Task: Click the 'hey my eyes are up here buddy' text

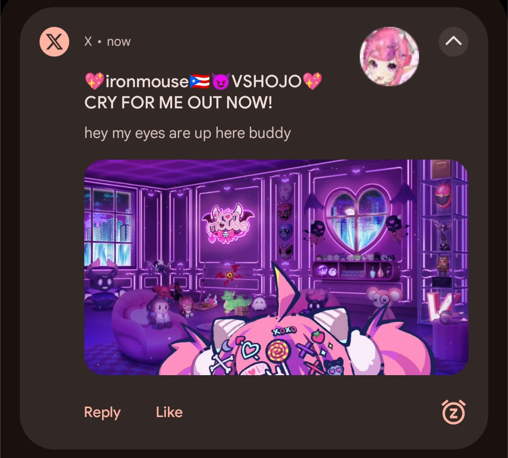Action: pos(188,133)
